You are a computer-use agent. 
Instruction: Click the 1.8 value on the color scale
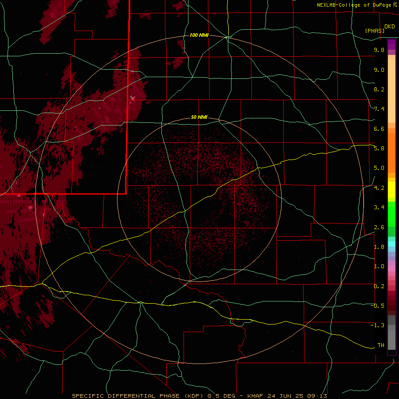pyautogui.click(x=379, y=247)
